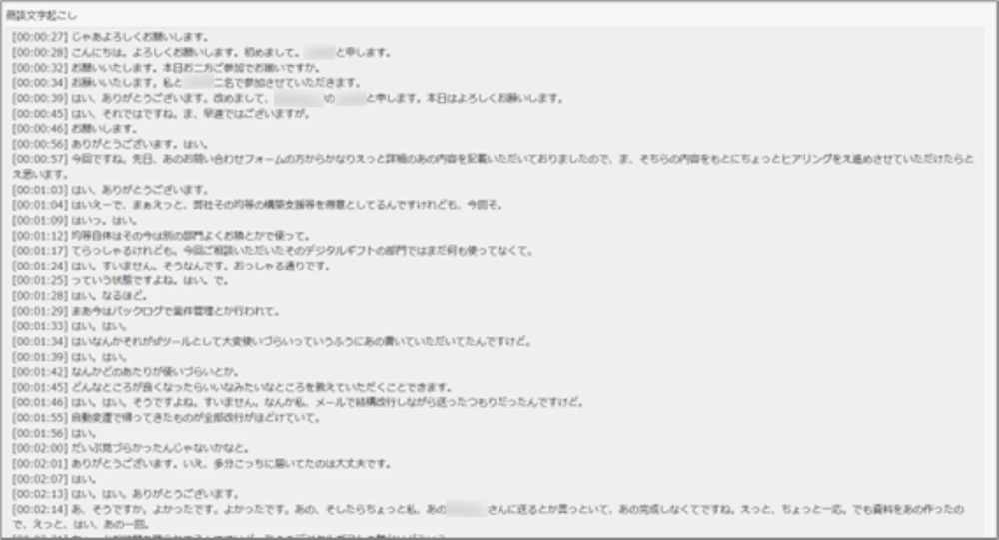Click the [00:00:45] timestamp marker

point(39,114)
